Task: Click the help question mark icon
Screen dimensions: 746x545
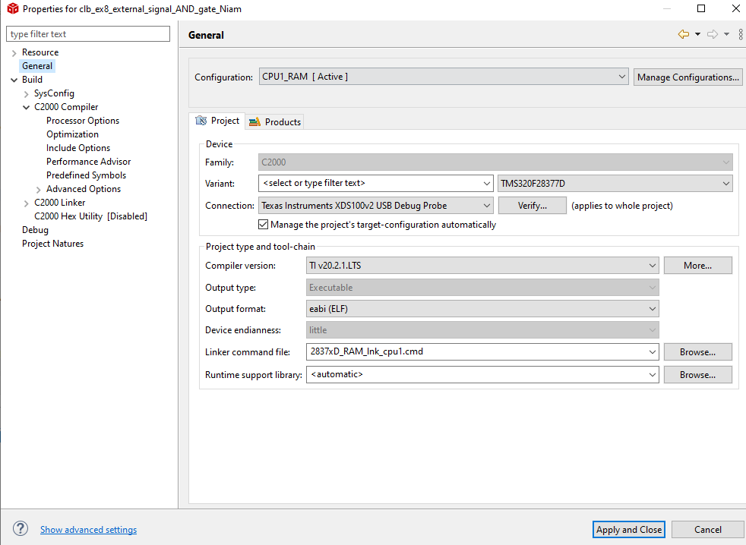Action: pyautogui.click(x=20, y=528)
